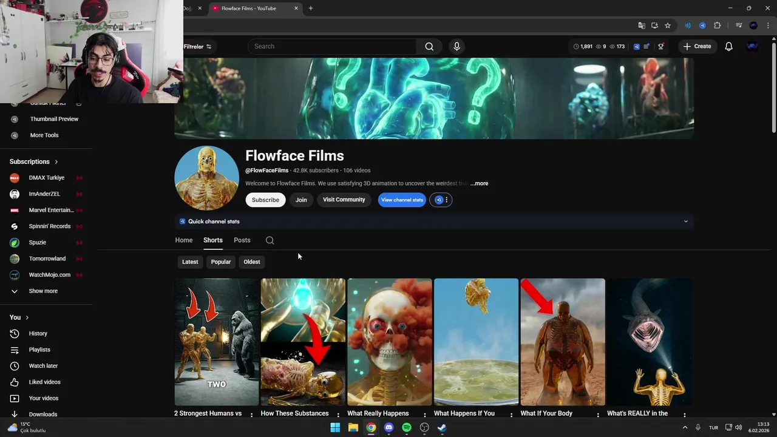Select the Oldest sort chip
This screenshot has height=437, width=777.
click(x=252, y=262)
